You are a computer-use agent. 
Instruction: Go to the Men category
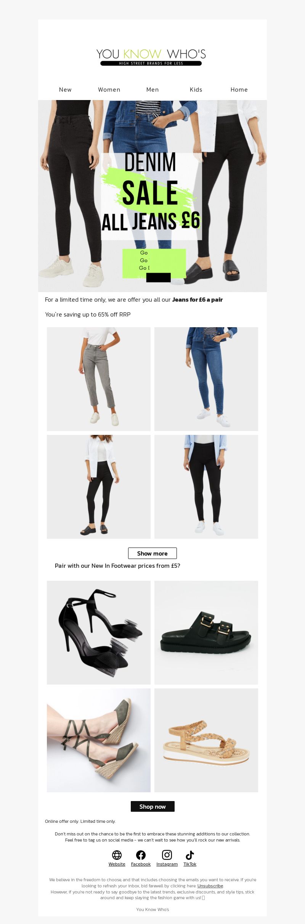click(x=152, y=90)
